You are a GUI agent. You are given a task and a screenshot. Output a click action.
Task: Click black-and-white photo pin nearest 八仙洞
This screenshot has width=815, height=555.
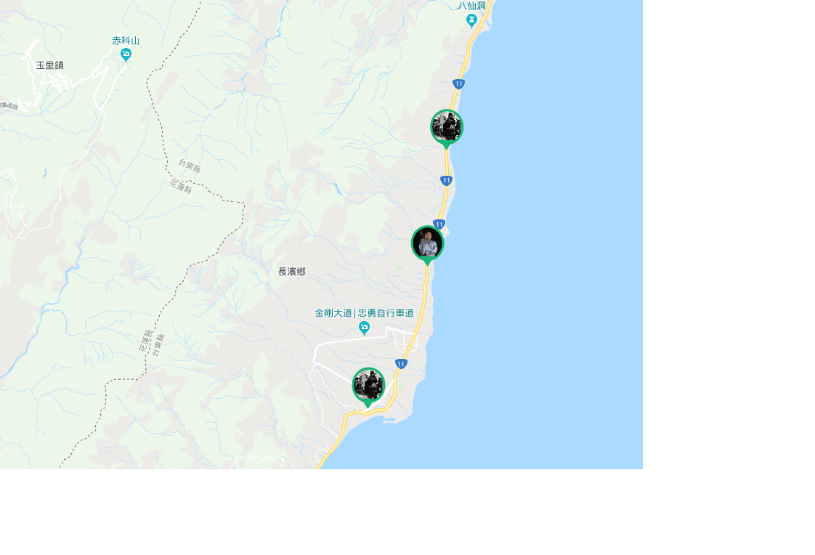(447, 128)
